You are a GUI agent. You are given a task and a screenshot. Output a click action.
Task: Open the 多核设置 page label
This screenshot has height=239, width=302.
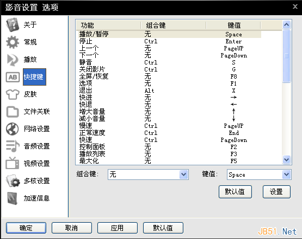click(36, 181)
